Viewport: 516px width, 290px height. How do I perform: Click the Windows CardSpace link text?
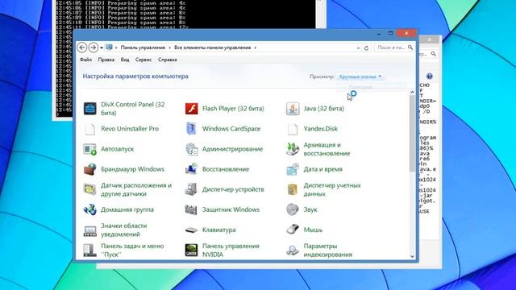231,129
